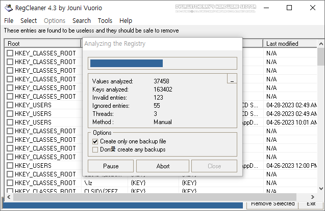Click the Values analyzed count 37458
The width and height of the screenshot is (325, 211).
coord(161,81)
